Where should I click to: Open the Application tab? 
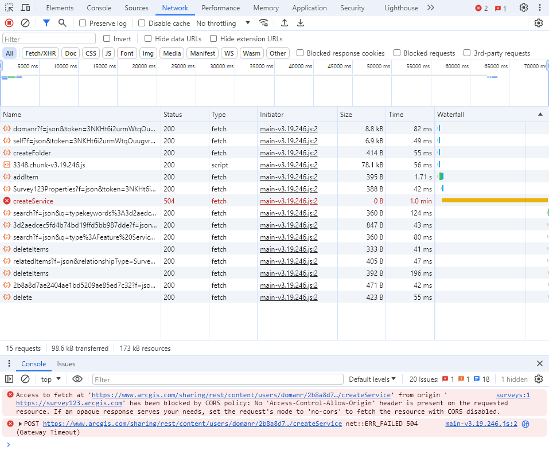click(x=310, y=7)
